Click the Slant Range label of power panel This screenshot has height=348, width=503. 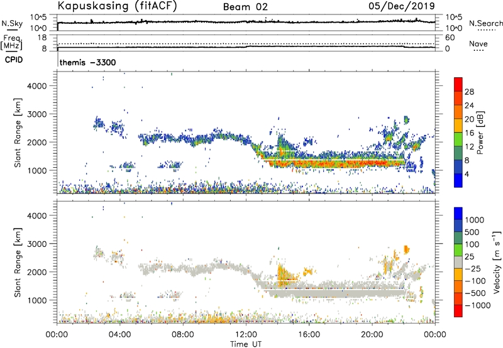[x=18, y=133]
